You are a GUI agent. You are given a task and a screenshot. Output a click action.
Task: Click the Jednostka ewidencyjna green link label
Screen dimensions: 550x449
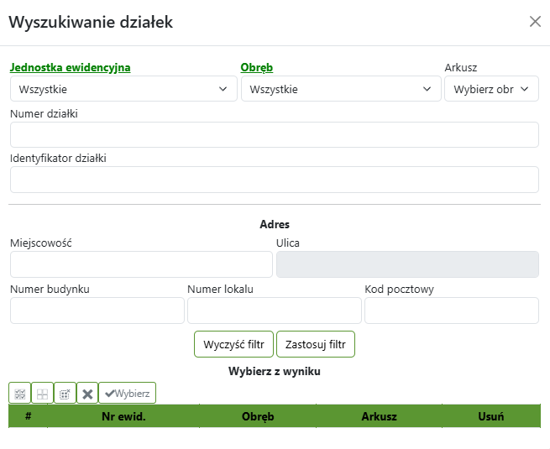(71, 68)
